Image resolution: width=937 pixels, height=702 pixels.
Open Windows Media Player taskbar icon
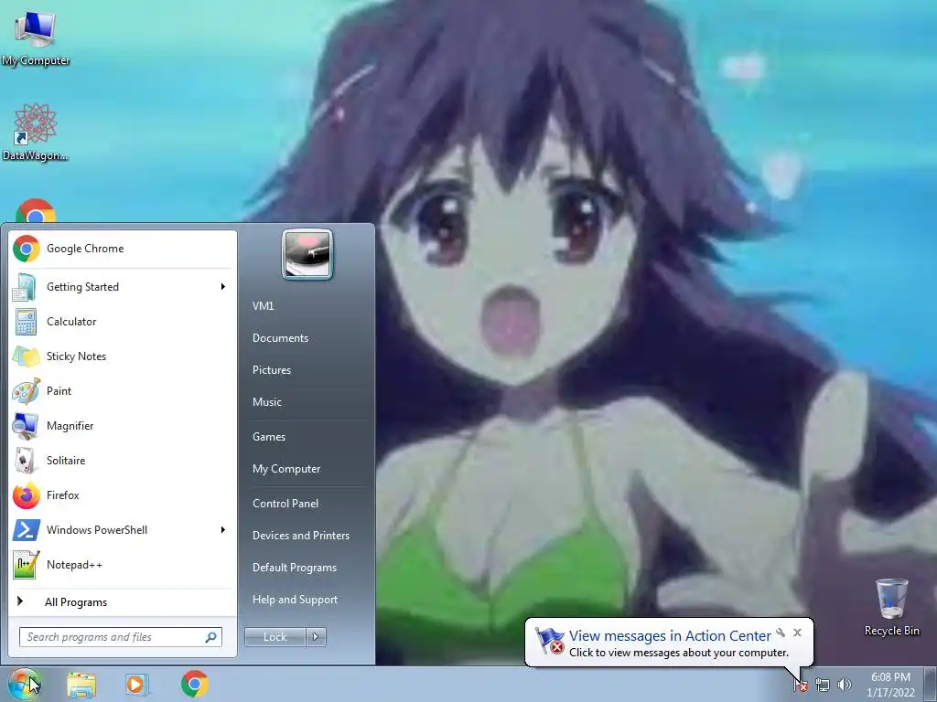(x=137, y=685)
